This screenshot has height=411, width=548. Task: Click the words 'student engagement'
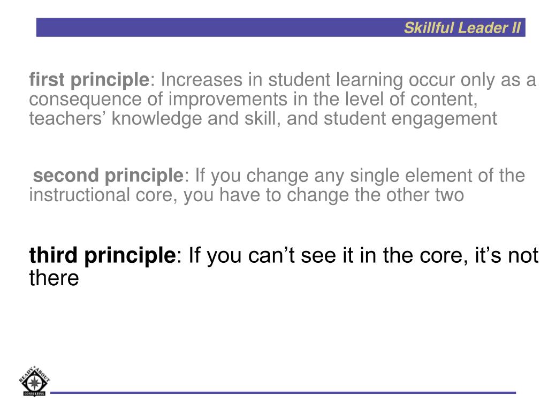coord(410,119)
